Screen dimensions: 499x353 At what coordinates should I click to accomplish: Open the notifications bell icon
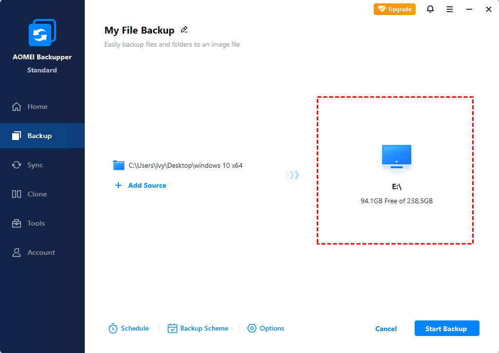pyautogui.click(x=430, y=9)
